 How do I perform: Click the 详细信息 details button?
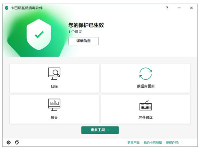tap(84, 41)
